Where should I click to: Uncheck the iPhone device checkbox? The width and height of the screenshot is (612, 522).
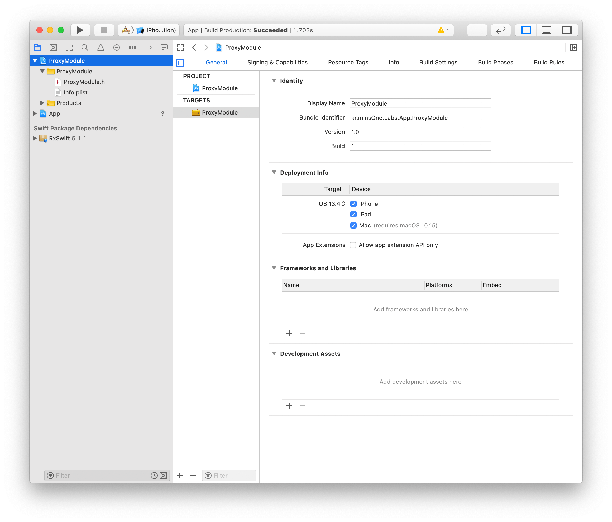click(353, 204)
